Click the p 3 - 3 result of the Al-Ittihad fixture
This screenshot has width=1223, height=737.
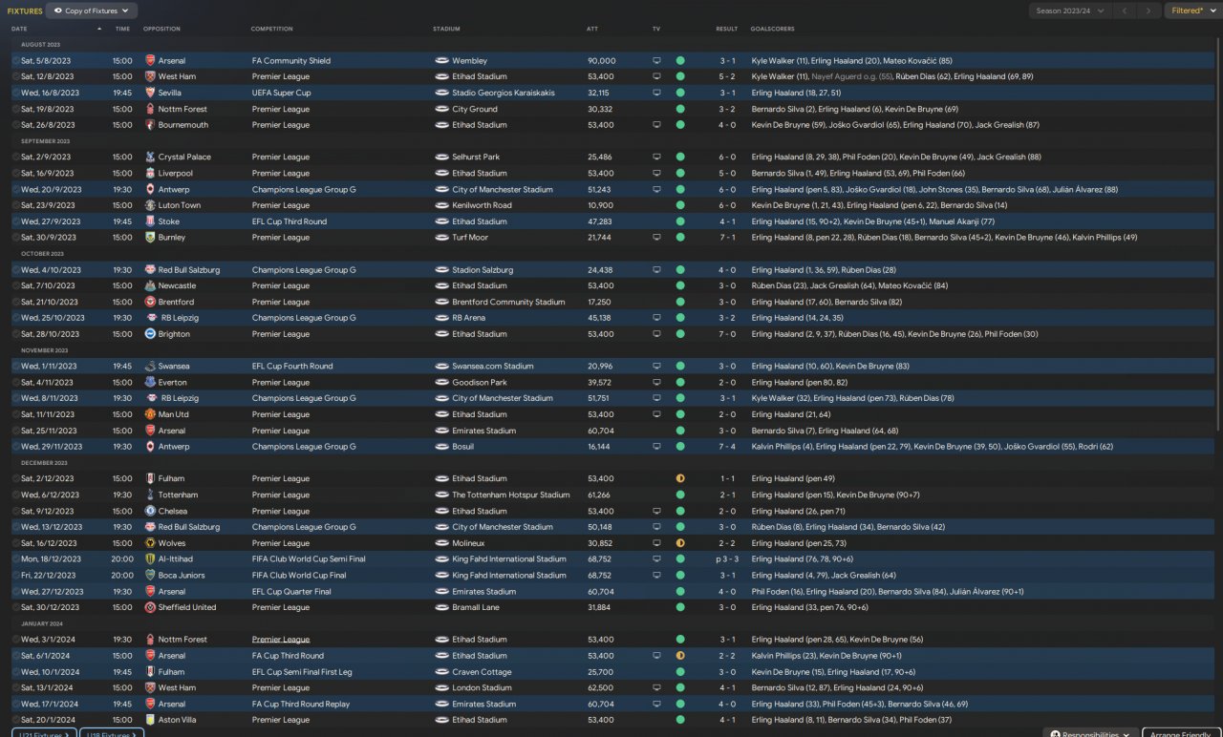pos(725,558)
